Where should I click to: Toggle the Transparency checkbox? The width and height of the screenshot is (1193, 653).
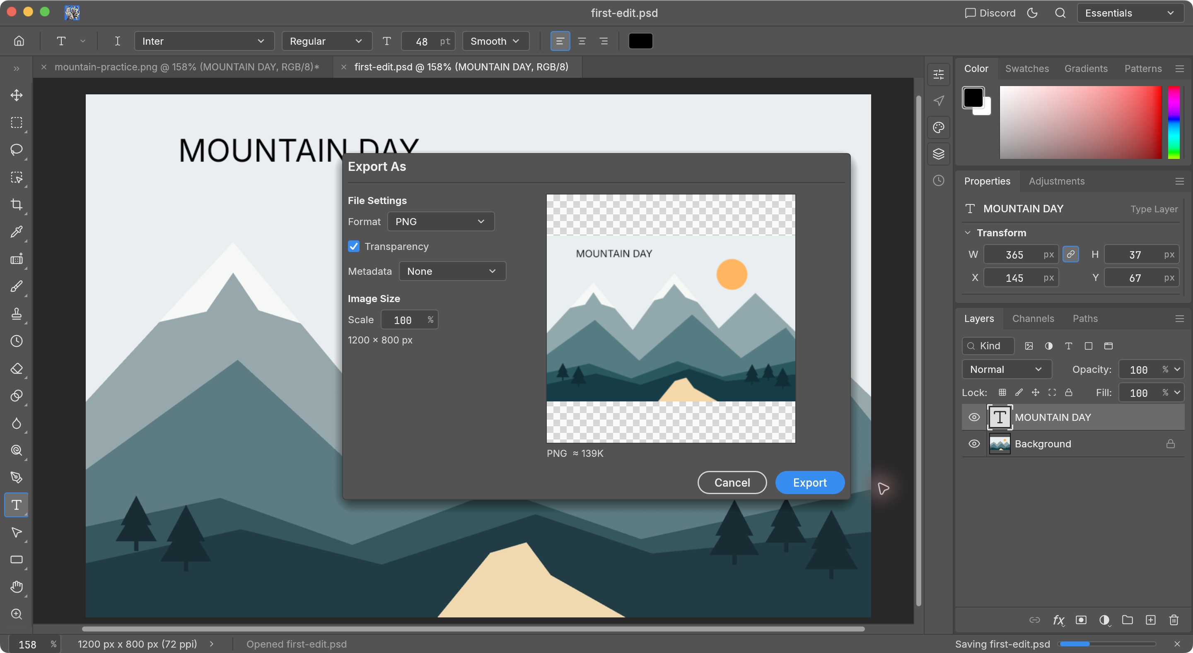(x=354, y=247)
